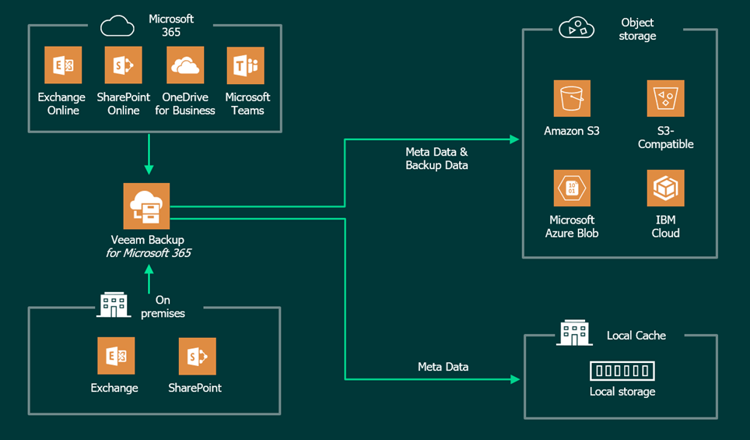Click the 'Amazon S3' label
The image size is (750, 440).
pyautogui.click(x=572, y=131)
